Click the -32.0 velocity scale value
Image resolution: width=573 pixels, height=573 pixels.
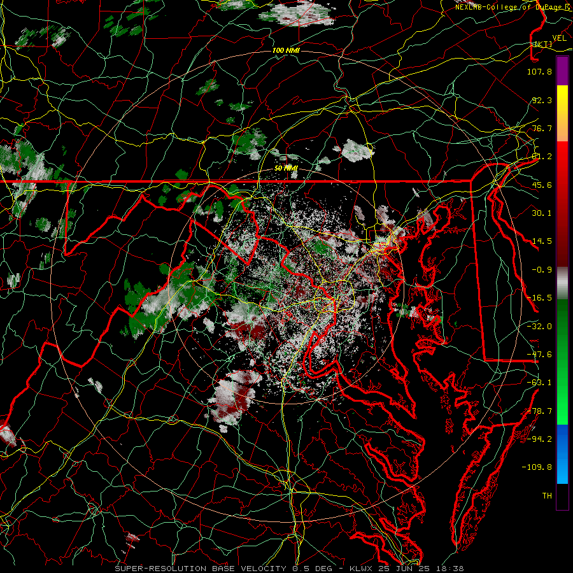(539, 327)
